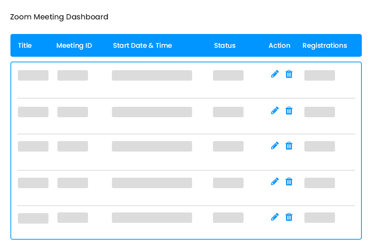This screenshot has width=373, height=249.
Task: Click the Meeting ID placeholder in the last row
Action: (72, 218)
